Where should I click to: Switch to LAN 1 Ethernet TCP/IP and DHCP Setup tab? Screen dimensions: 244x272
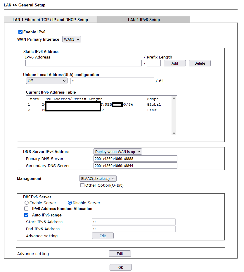[50, 20]
